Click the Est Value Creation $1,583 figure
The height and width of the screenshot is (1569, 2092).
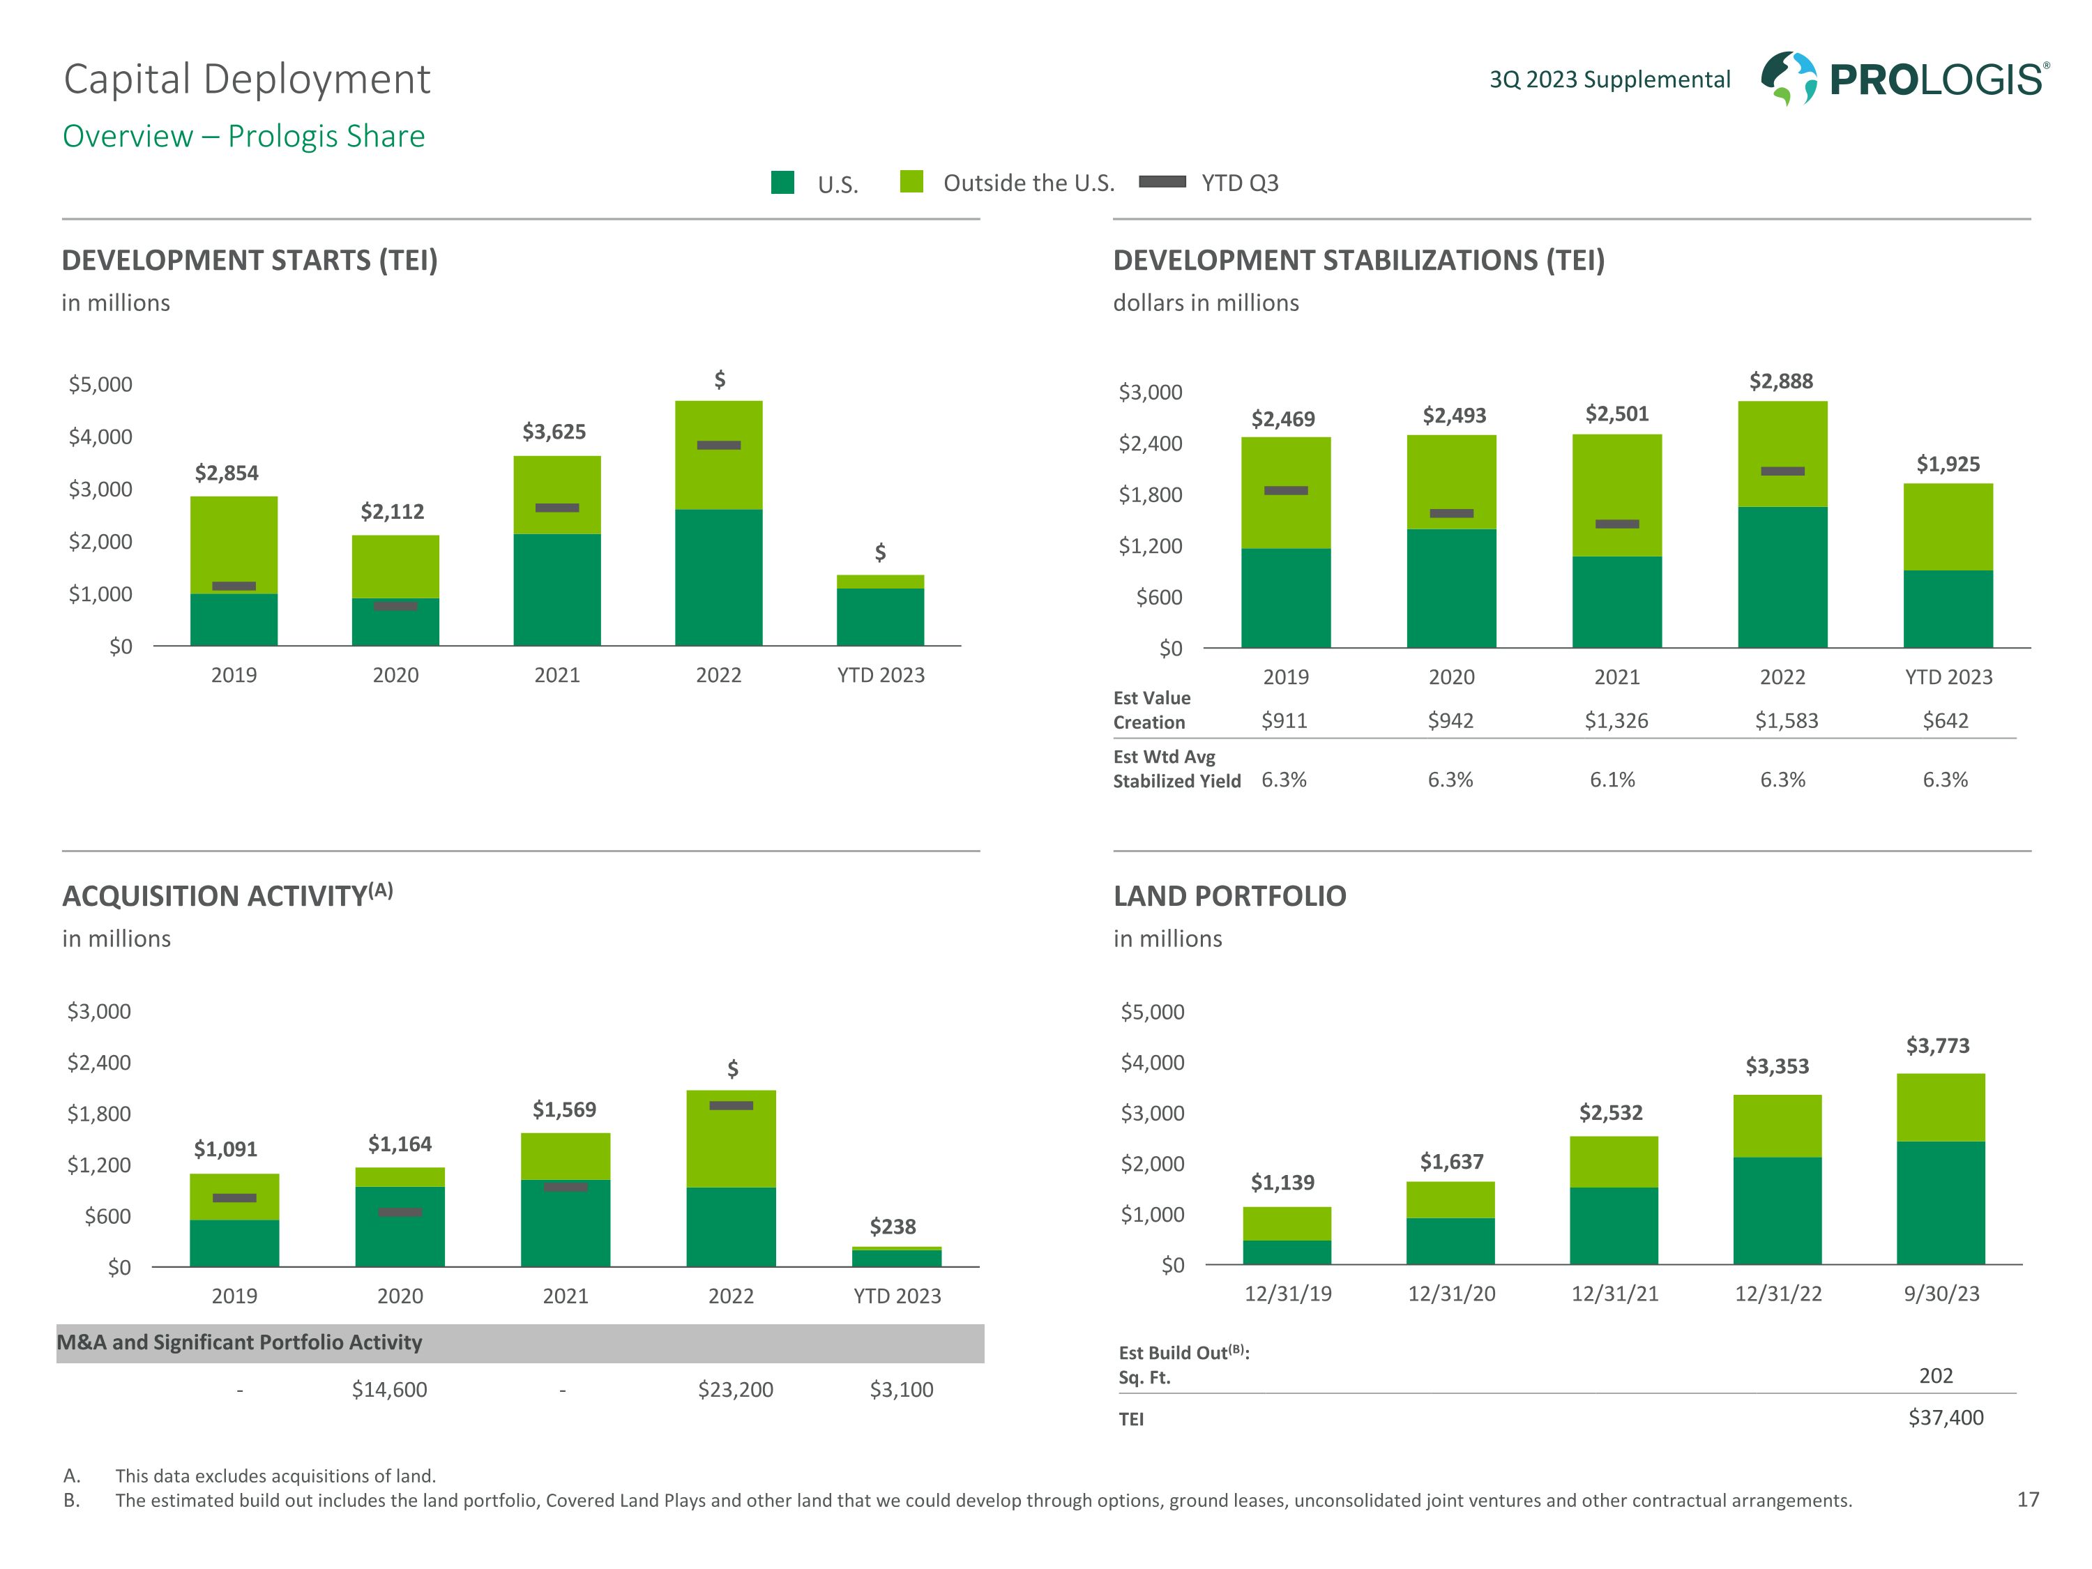(1786, 720)
